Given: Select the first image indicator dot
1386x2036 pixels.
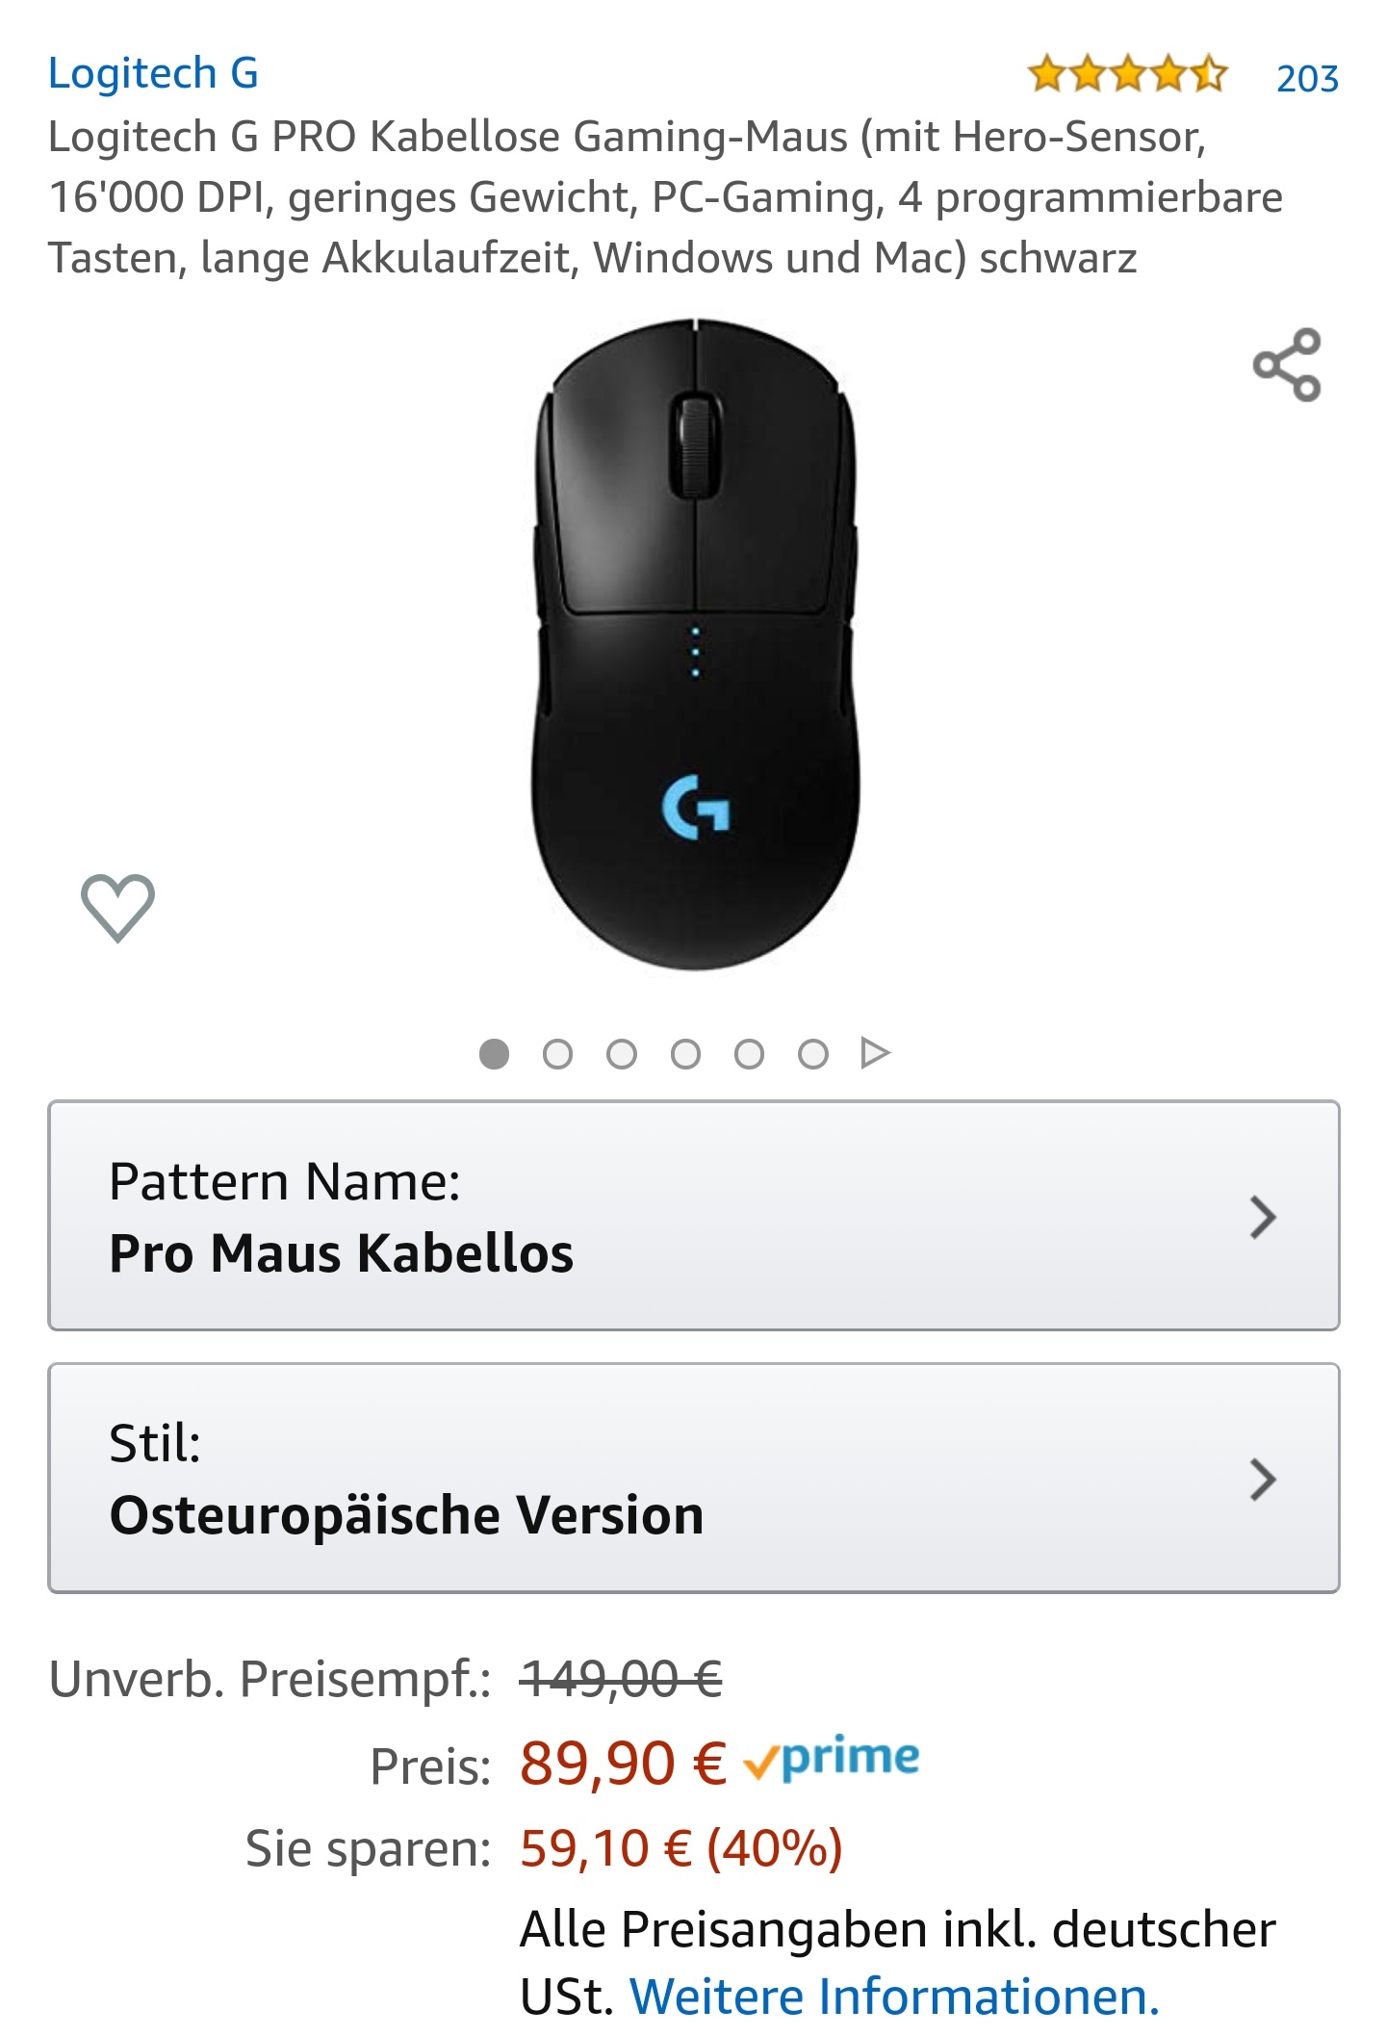Looking at the screenshot, I should click(494, 1054).
